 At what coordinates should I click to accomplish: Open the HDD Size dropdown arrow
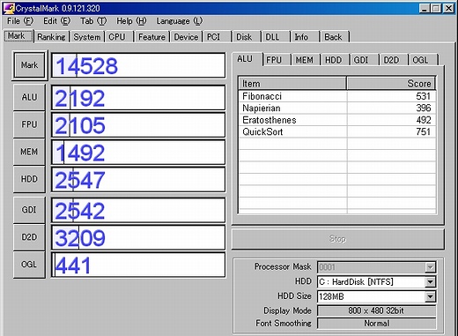pos(430,296)
